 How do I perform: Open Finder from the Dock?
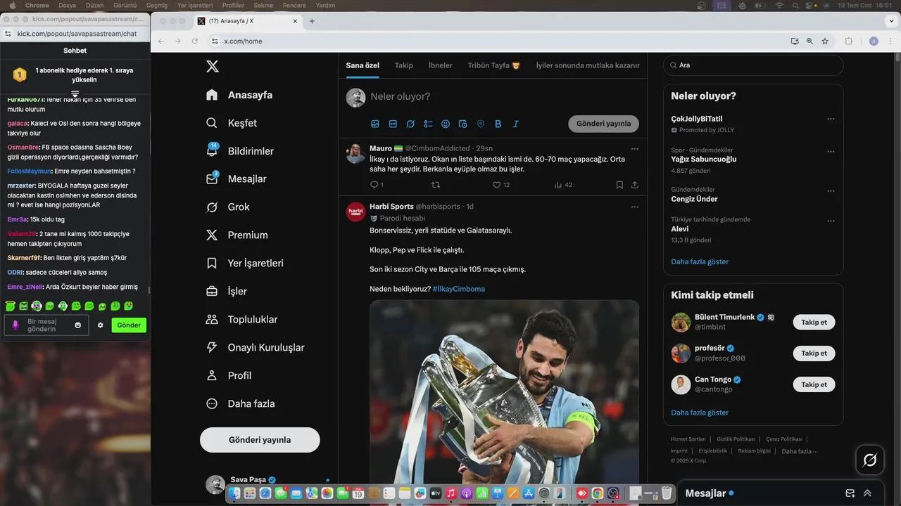pos(234,494)
